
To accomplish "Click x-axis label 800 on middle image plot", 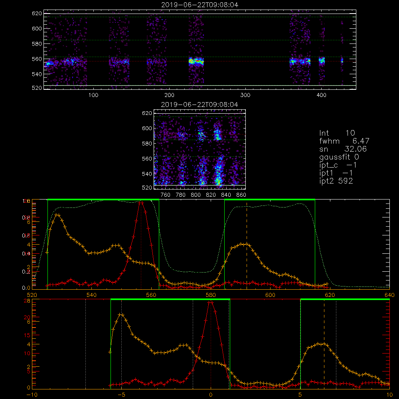I will click(196, 195).
